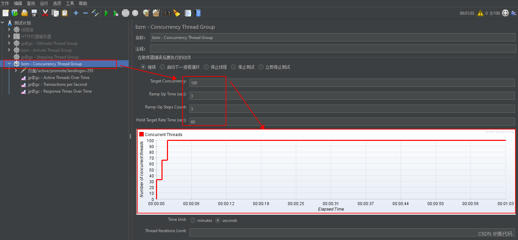Viewport: 518px width, 240px height.
Task: Click into the 注释 comment field
Action: 333,49
